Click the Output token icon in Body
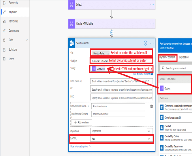The image size is (192, 156). pyautogui.click(x=94, y=69)
